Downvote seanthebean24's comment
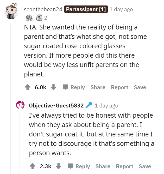164x174 pixels. (x=54, y=87)
